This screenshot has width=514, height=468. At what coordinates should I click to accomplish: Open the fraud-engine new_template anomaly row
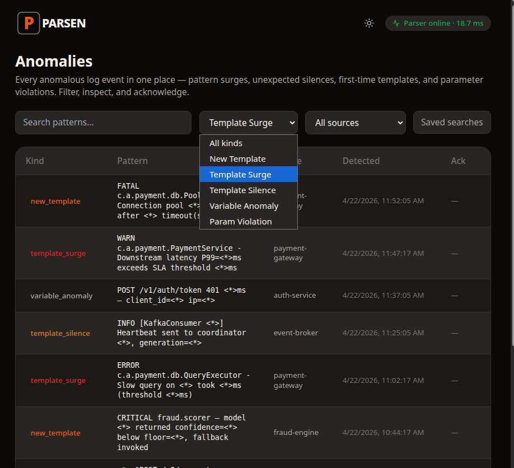coord(168,432)
